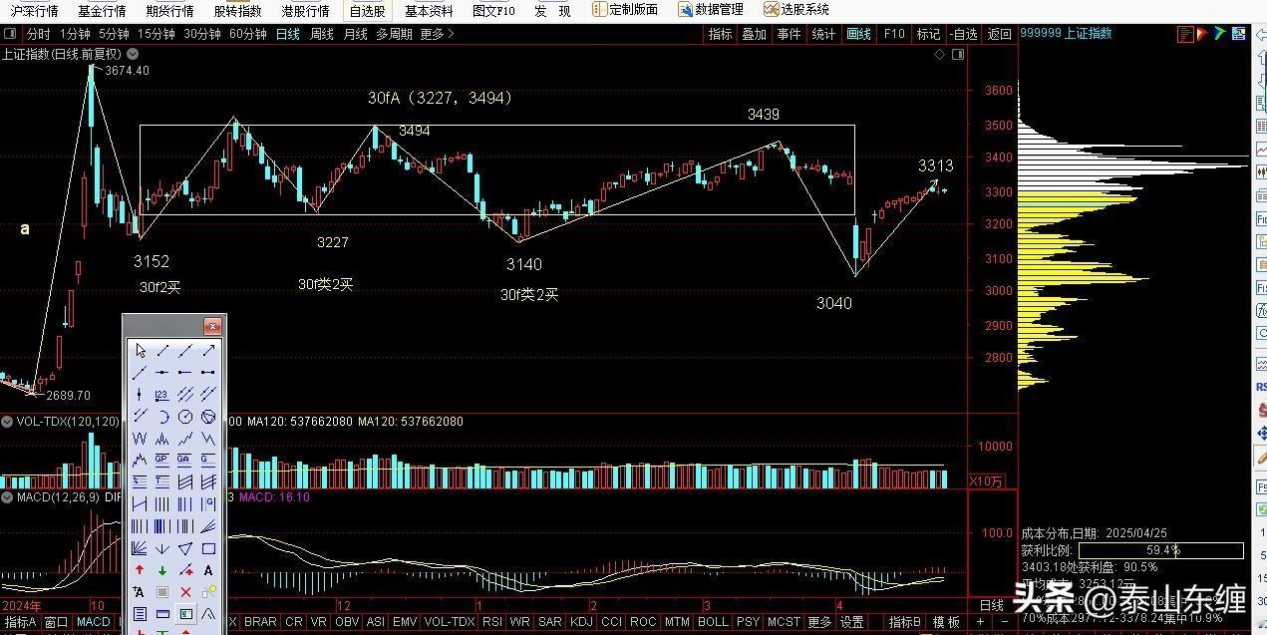Click the custom layout icon
Image resolution: width=1267 pixels, height=635 pixels.
click(599, 10)
